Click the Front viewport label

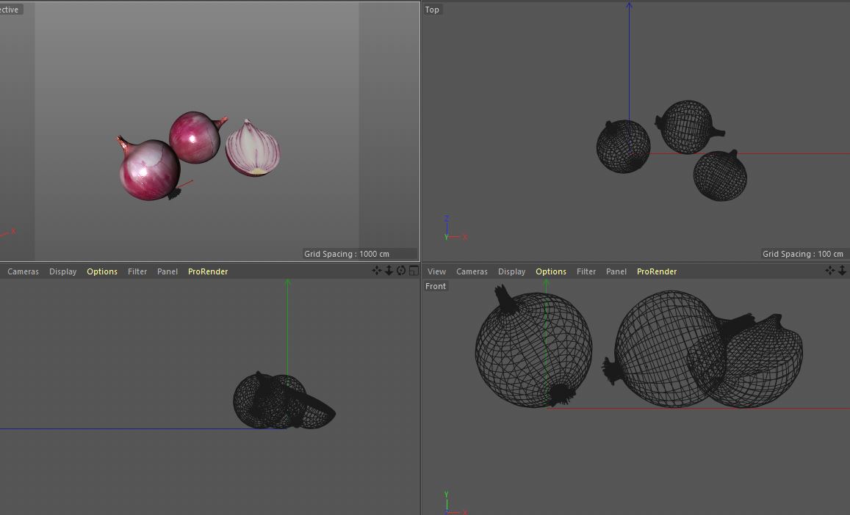point(436,286)
